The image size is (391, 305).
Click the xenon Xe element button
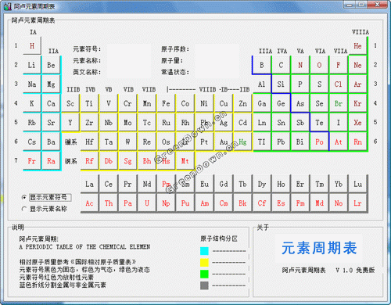pyautogui.click(x=357, y=123)
